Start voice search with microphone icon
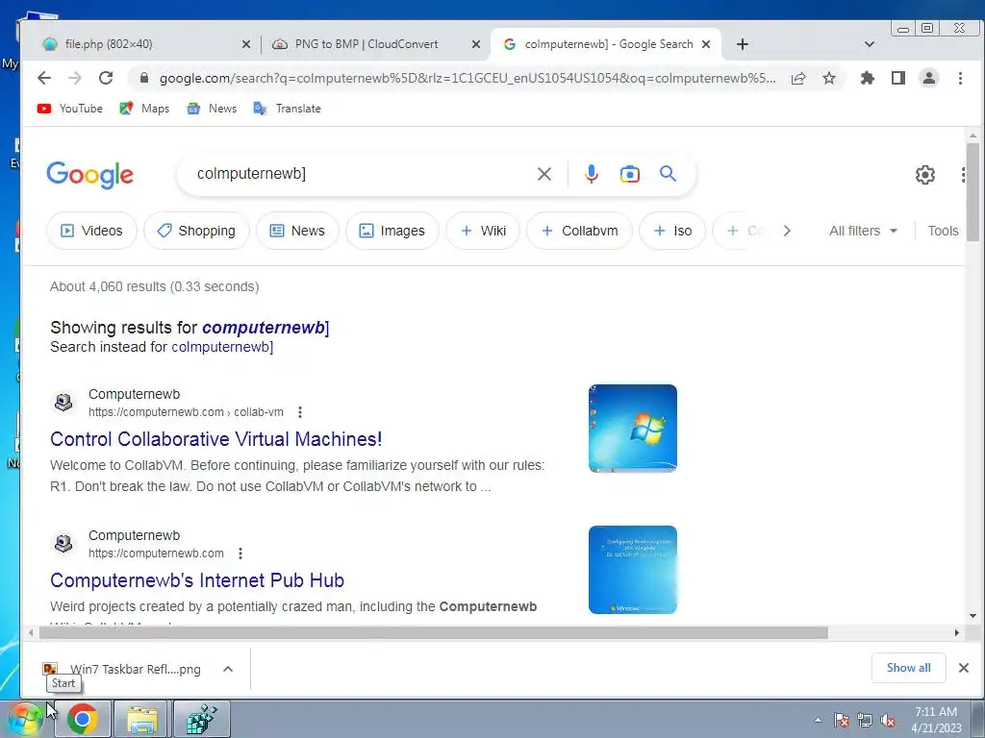985x738 pixels. [592, 174]
